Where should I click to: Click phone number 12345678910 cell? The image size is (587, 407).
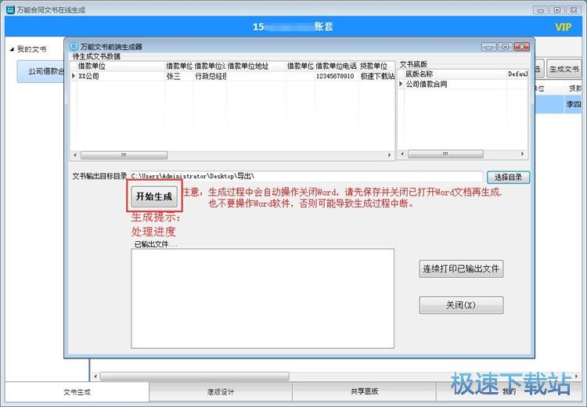335,76
